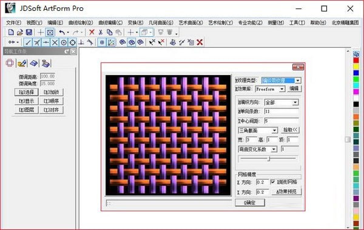Click the (Q)选择 button

click(27, 92)
